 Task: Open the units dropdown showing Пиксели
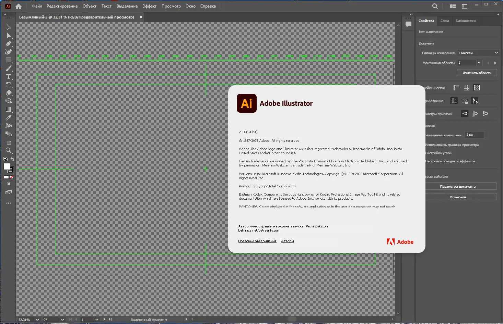coord(478,53)
